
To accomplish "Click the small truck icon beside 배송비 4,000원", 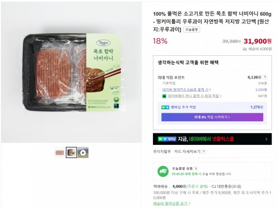I will [245, 49].
